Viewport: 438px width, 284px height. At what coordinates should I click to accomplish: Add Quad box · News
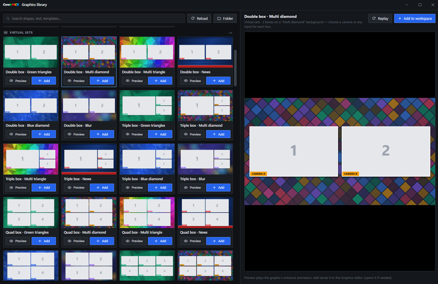pyautogui.click(x=218, y=241)
